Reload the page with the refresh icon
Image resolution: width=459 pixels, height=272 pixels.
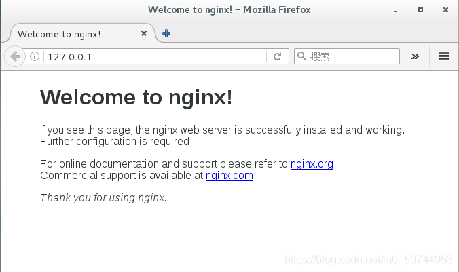coord(277,56)
